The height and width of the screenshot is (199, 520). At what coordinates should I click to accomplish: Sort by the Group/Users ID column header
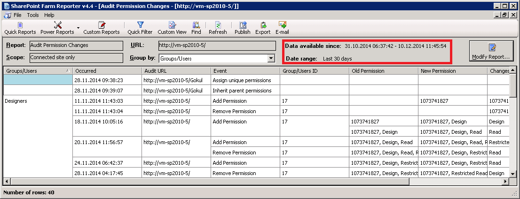tap(314, 71)
